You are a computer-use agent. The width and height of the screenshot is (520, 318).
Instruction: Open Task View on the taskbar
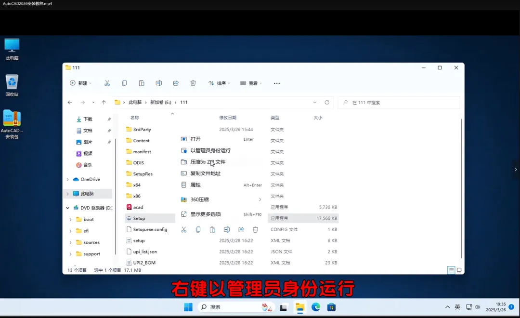[x=283, y=307]
